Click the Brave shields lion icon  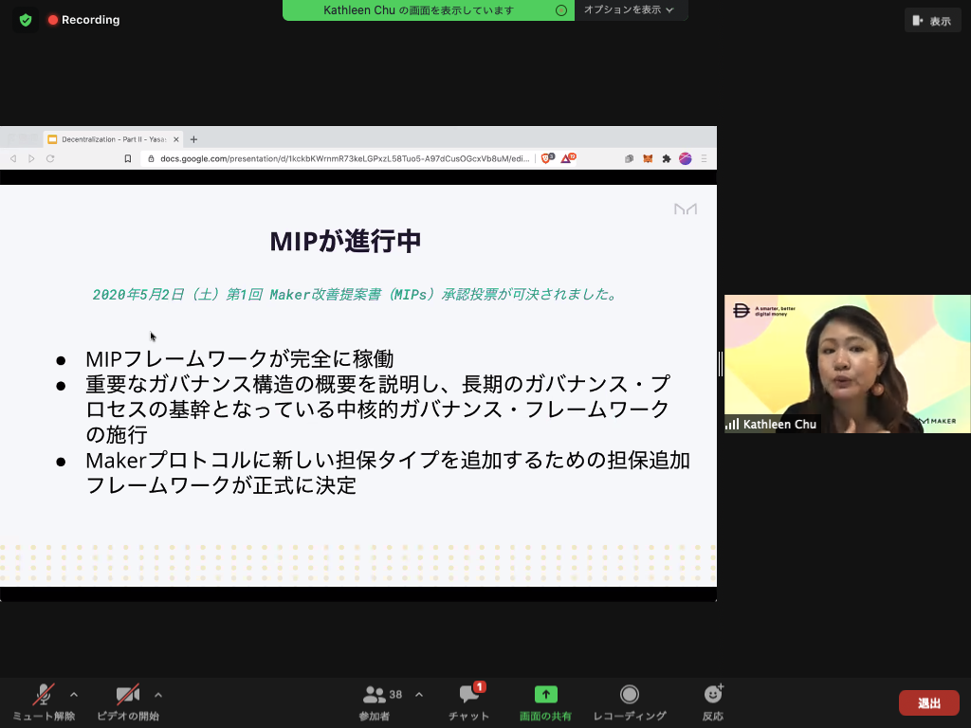click(547, 158)
